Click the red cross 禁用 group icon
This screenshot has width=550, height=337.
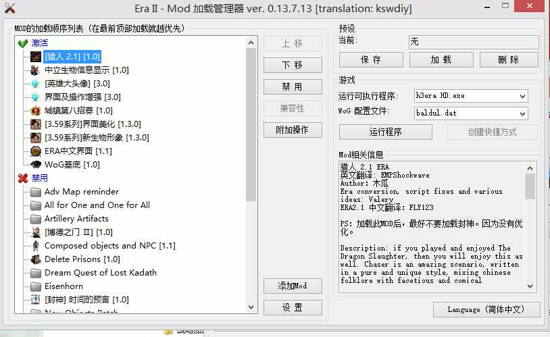pyautogui.click(x=23, y=178)
